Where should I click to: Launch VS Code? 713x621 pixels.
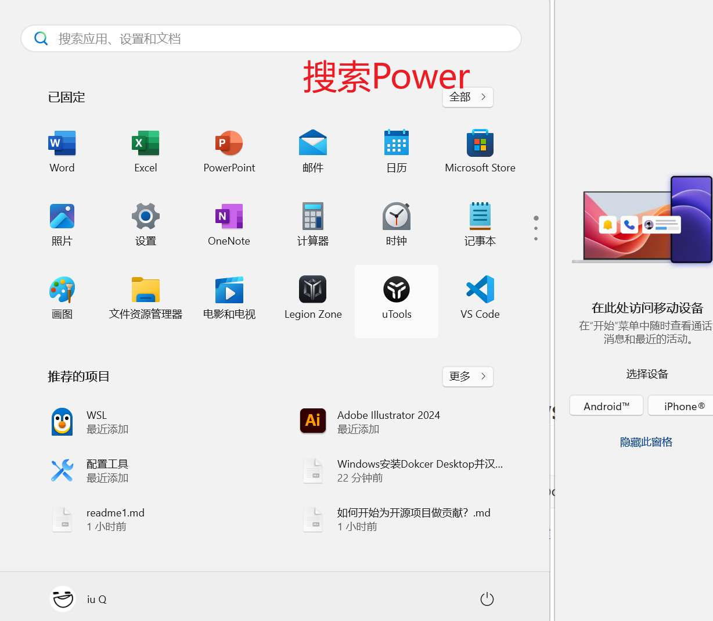point(480,298)
